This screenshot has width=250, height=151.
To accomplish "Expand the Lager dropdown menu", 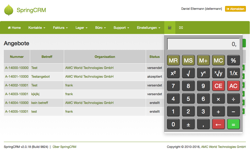I will (x=81, y=28).
